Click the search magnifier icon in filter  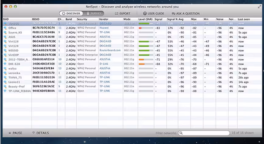pyautogui.click(x=181, y=133)
